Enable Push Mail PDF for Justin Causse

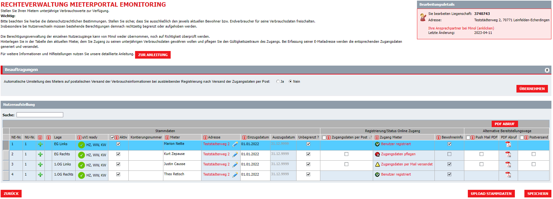point(481,164)
